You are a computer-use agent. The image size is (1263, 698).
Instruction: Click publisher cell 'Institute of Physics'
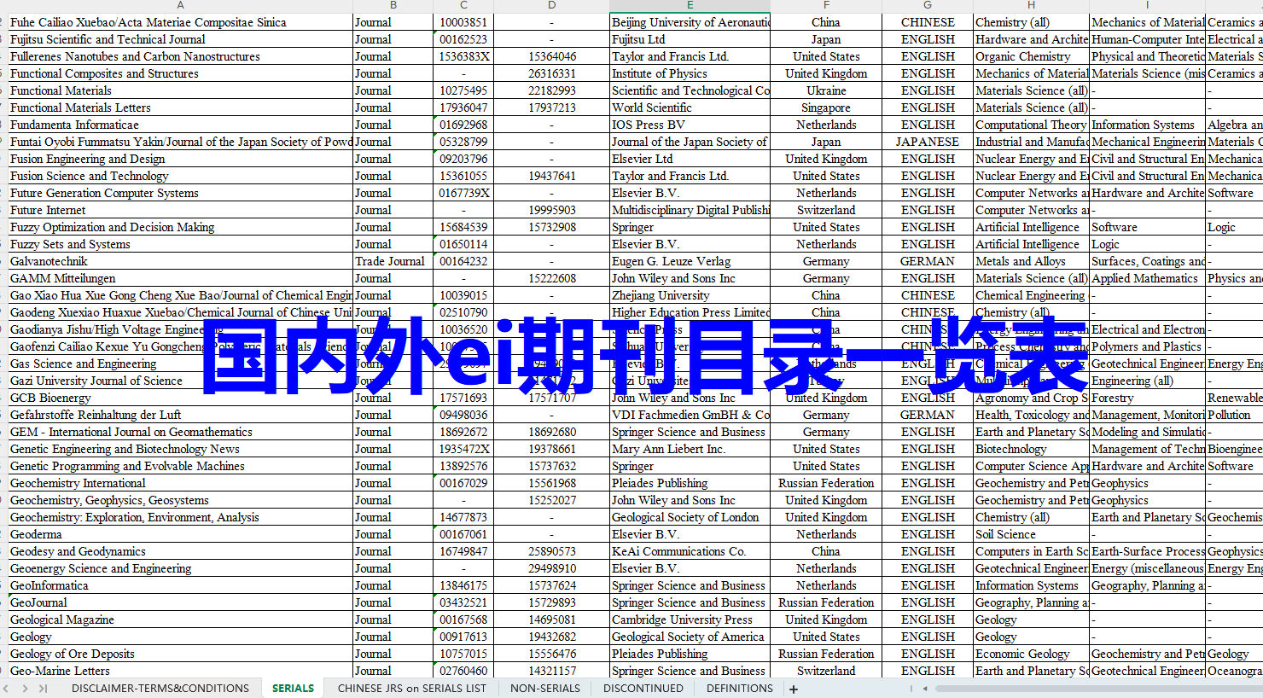[x=690, y=73]
